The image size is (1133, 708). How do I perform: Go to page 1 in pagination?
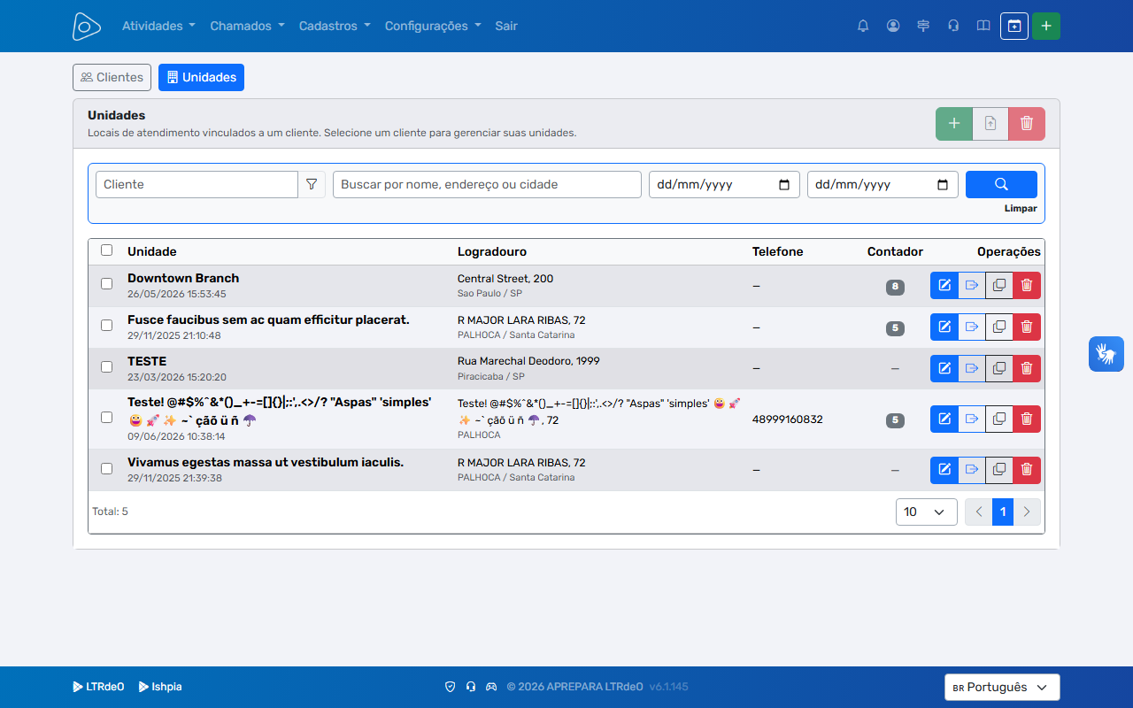point(1003,512)
